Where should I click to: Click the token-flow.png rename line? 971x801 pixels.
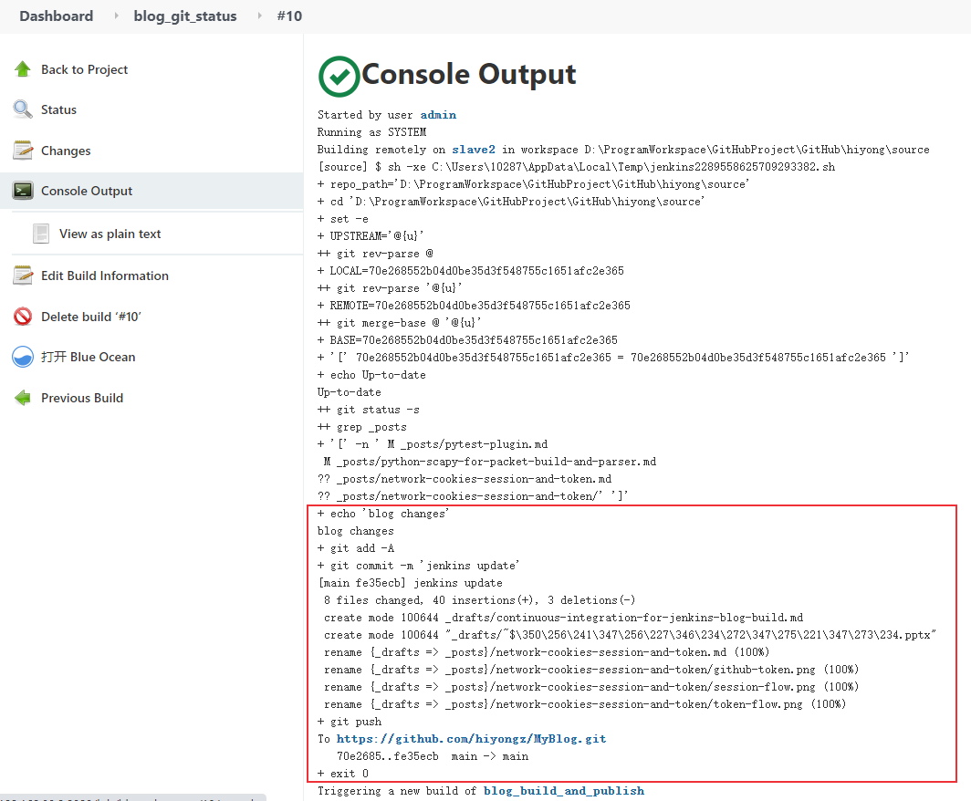585,703
